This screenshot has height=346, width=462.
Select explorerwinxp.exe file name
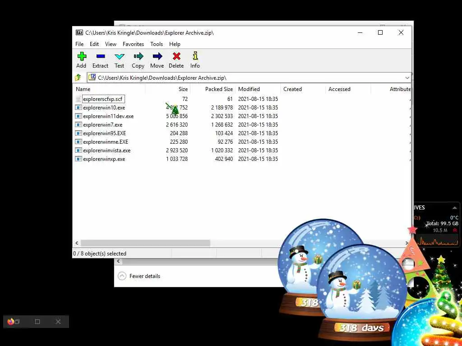tap(104, 159)
